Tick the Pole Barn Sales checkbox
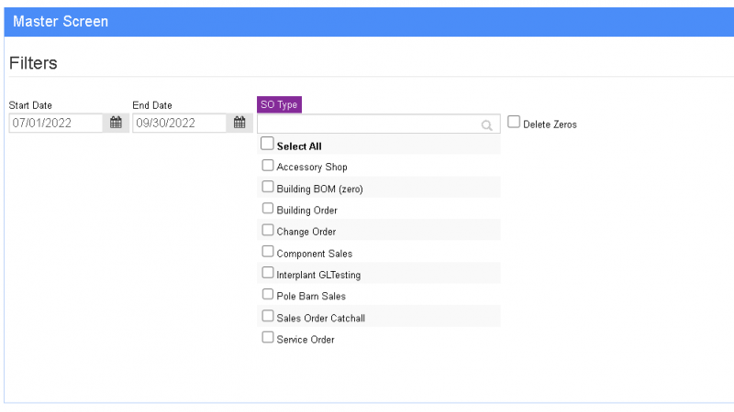Viewport: 734px width, 412px height. pyautogui.click(x=267, y=295)
